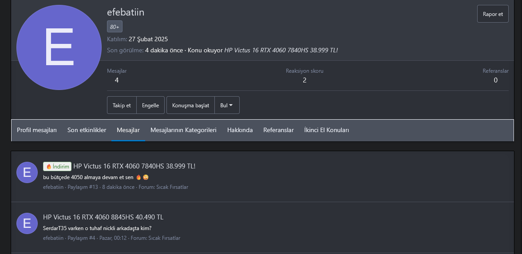Viewport: 522px width, 254px height.
Task: Open the currently viewed thread link in Son görülme
Action: (281, 51)
